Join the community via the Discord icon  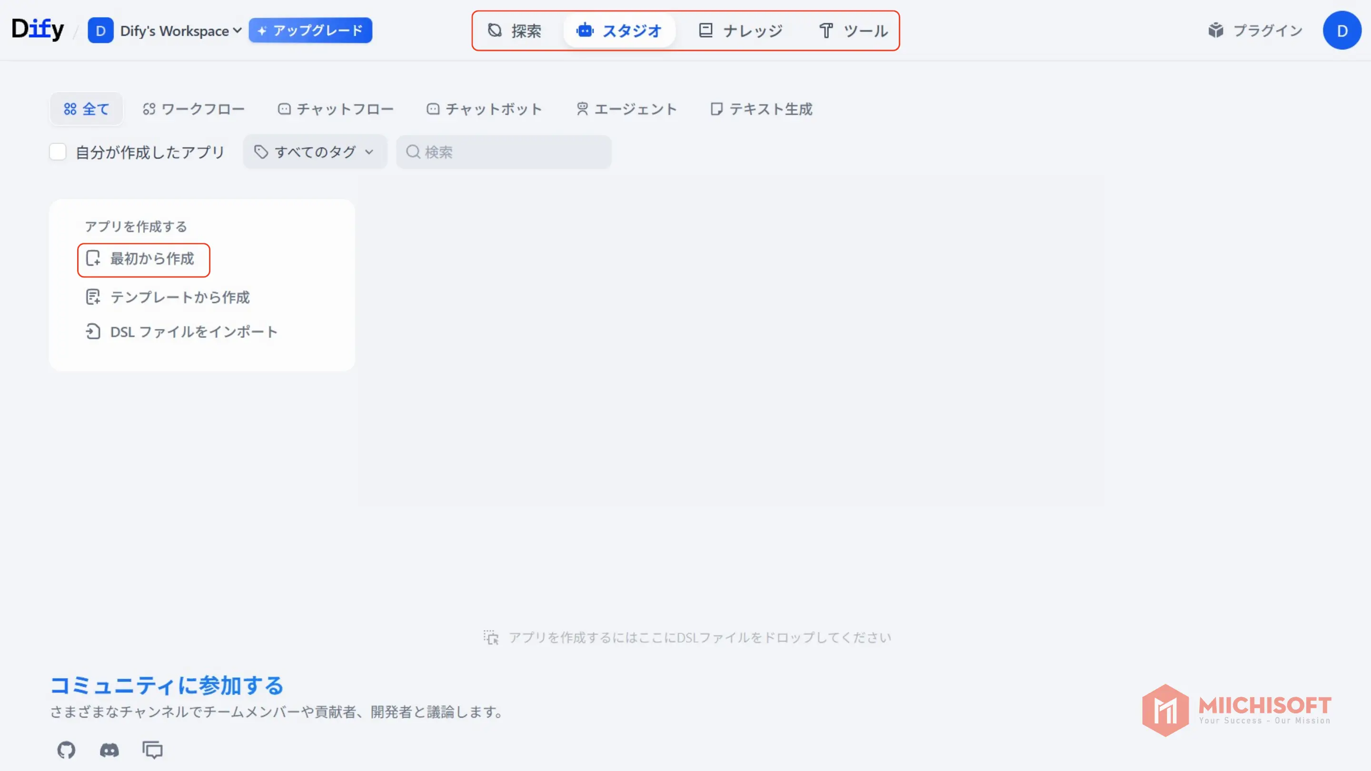109,750
